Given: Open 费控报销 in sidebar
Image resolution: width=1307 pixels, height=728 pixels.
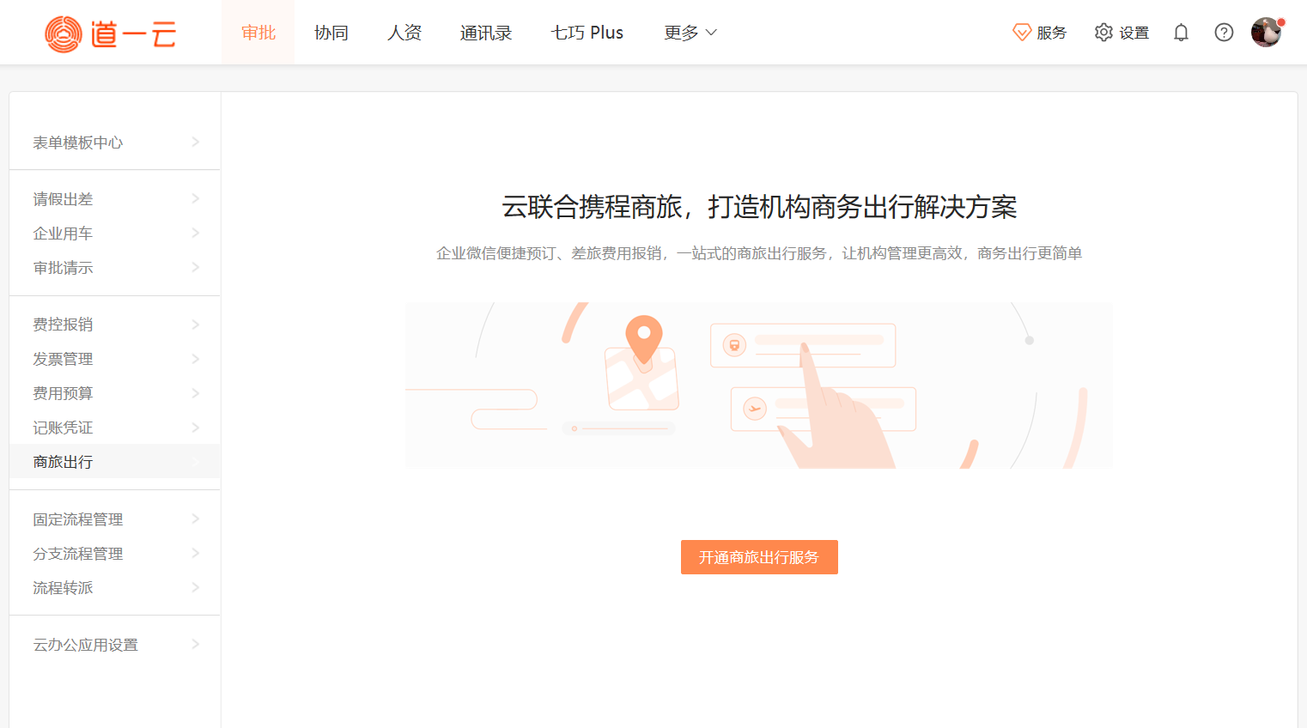Looking at the screenshot, I should coord(115,325).
